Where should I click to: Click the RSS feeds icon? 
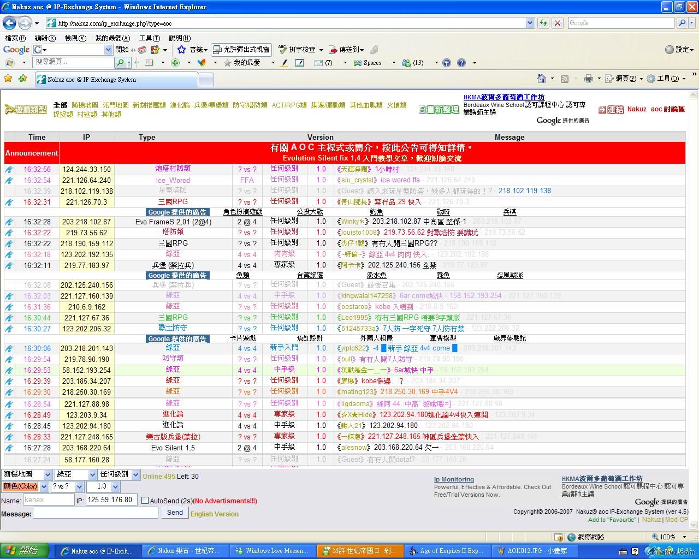[565, 79]
